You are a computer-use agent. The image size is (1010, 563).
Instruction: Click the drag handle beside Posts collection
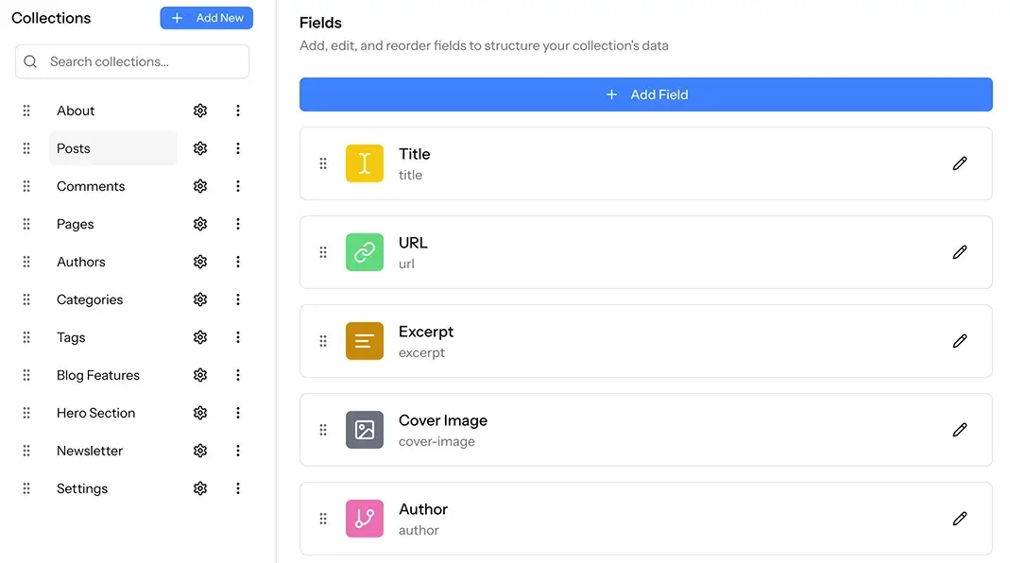click(x=26, y=148)
